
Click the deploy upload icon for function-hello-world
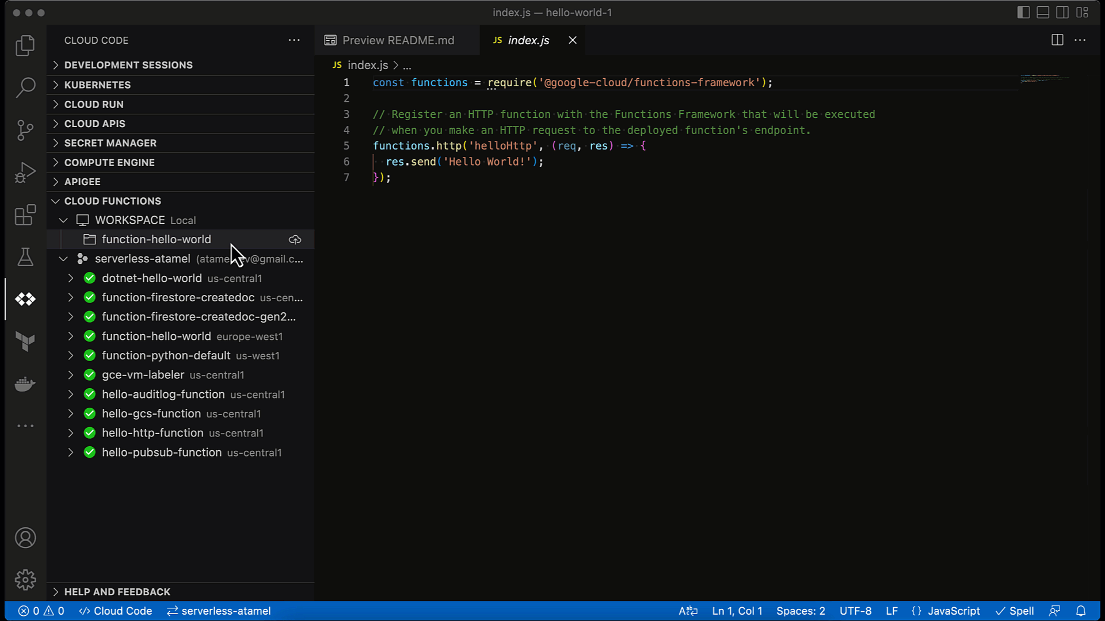click(x=295, y=239)
